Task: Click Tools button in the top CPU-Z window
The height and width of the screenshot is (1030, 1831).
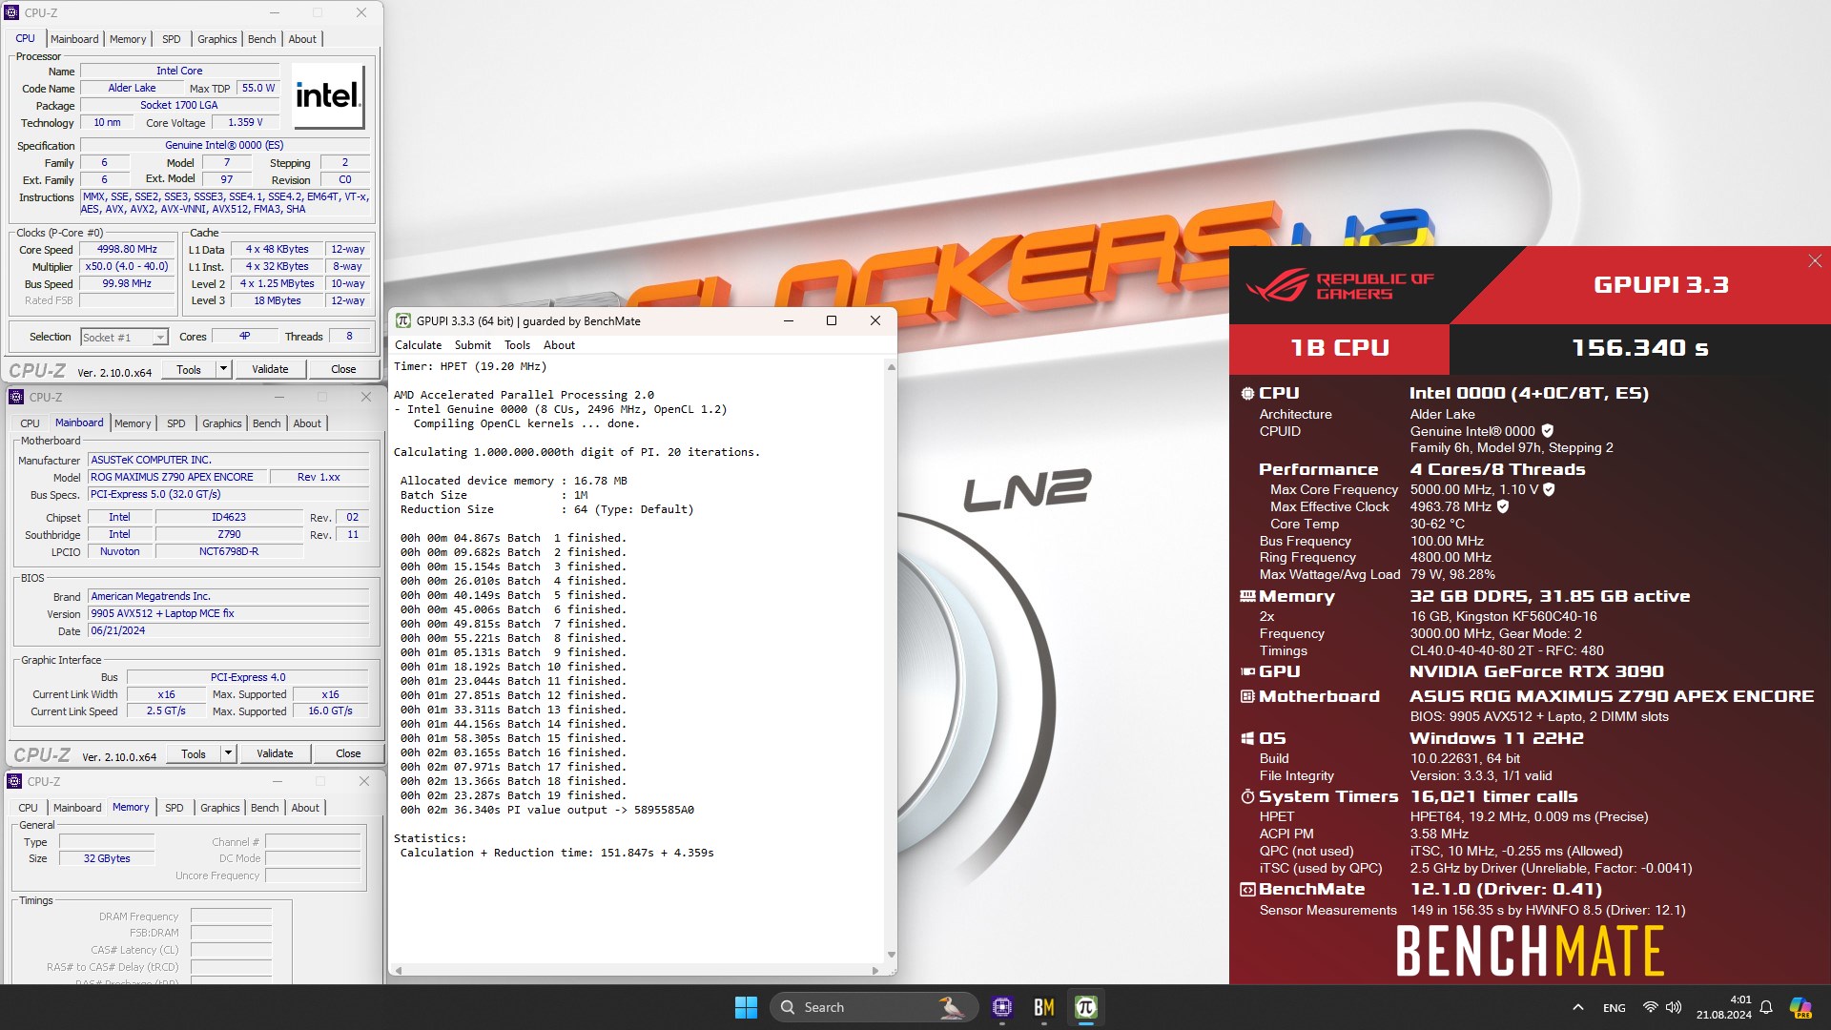Action: pos(189,370)
